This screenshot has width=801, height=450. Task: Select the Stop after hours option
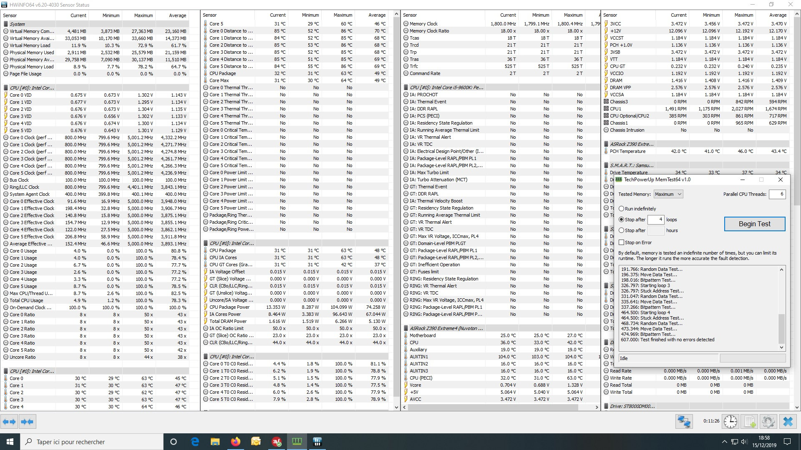[x=622, y=230]
